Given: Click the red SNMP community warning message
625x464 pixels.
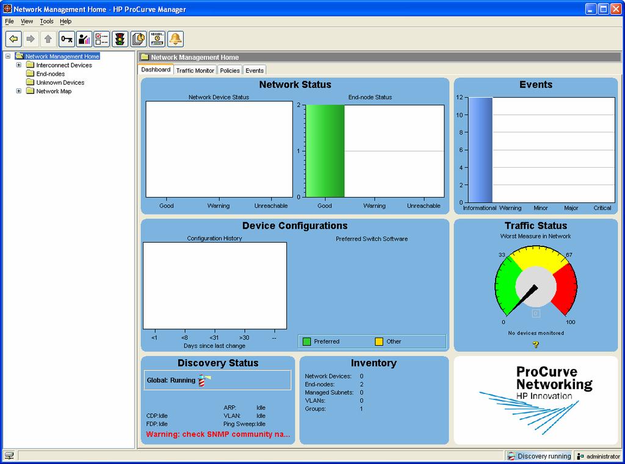Looking at the screenshot, I should pos(218,434).
